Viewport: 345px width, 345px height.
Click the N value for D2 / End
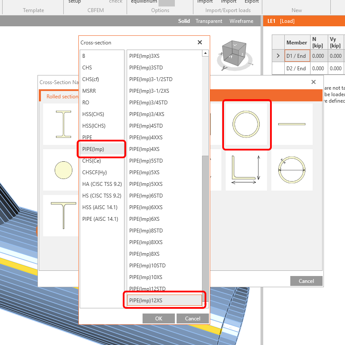coord(318,69)
